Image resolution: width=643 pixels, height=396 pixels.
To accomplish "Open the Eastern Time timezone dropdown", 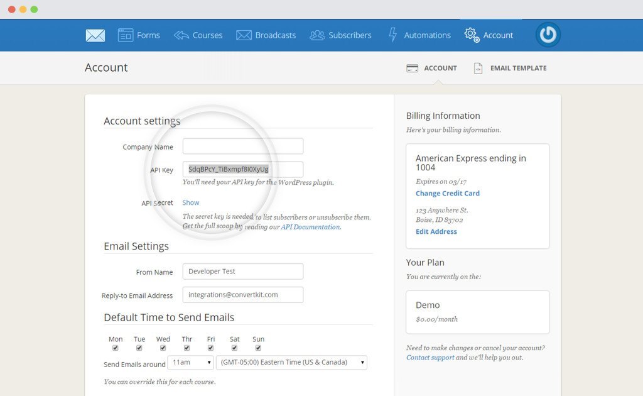I will 291,361.
